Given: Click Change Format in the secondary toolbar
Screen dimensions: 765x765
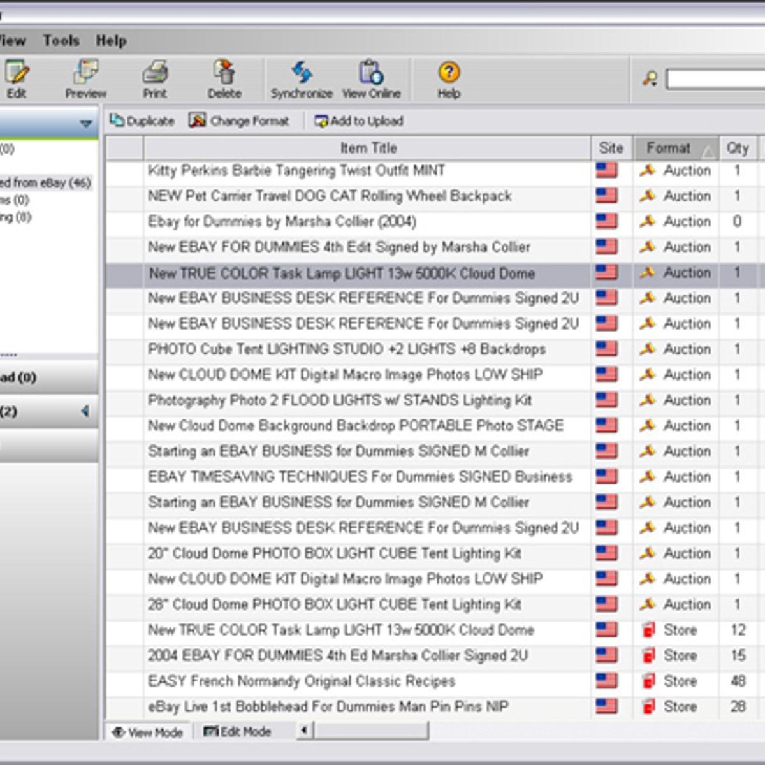Looking at the screenshot, I should (238, 120).
